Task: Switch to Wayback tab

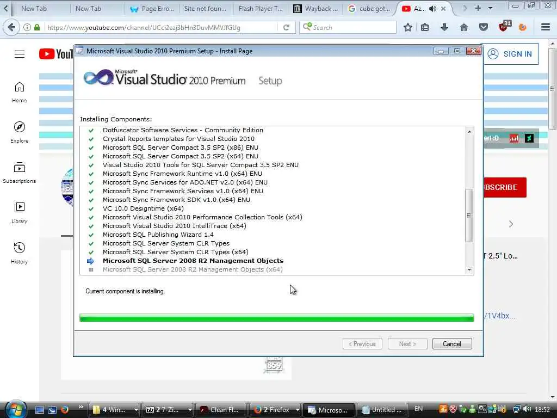Action: pyautogui.click(x=316, y=9)
